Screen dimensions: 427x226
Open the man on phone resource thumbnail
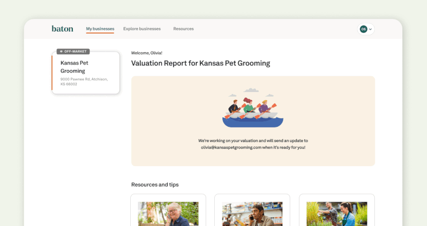coord(252,214)
